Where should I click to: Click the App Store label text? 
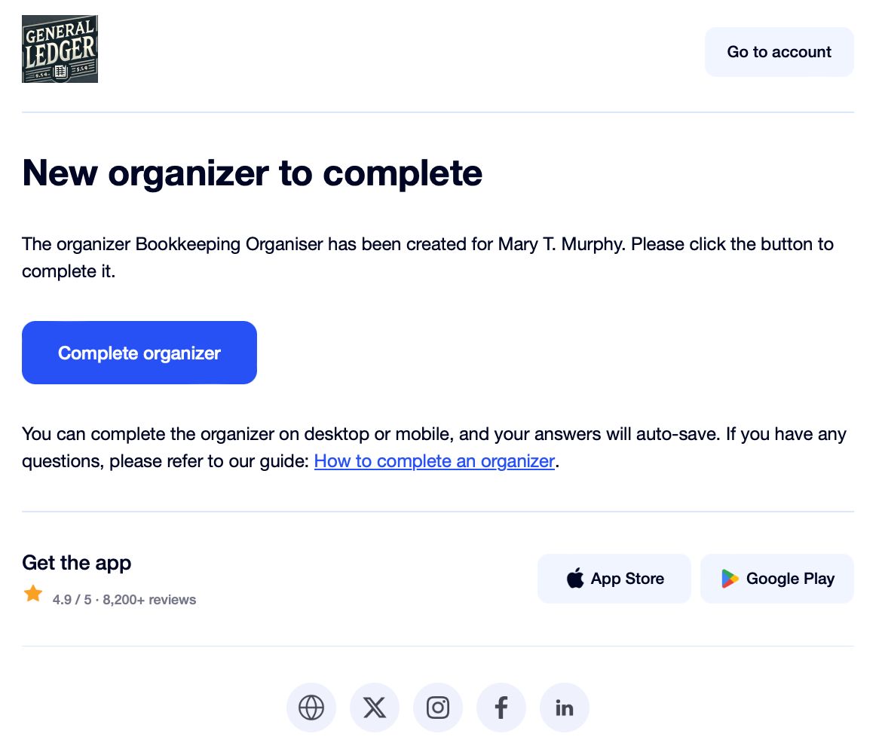(x=627, y=579)
